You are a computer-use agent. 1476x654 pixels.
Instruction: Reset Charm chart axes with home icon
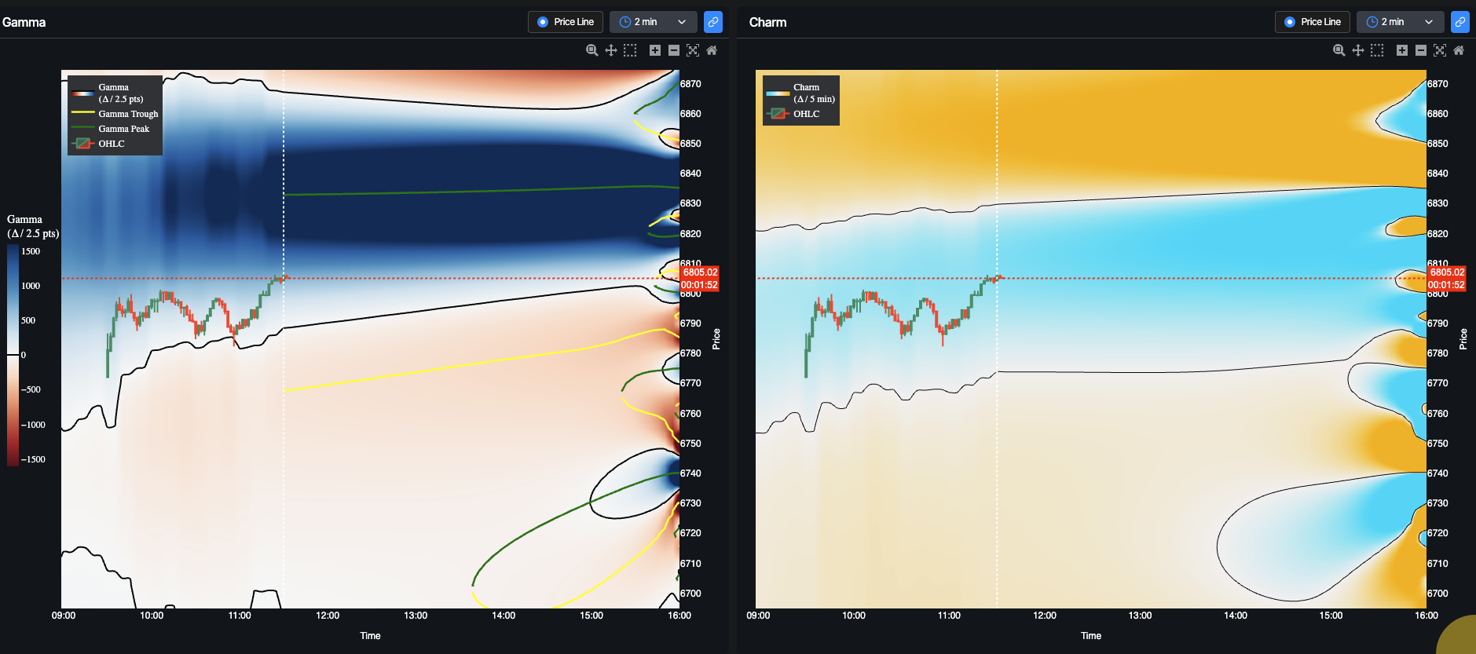point(1459,50)
